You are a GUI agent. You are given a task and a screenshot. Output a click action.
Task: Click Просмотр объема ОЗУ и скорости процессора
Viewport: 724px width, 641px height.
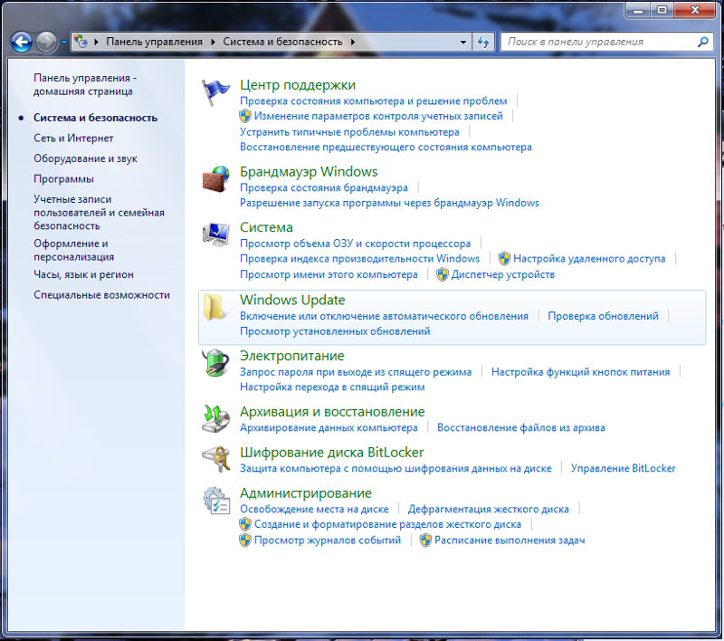[x=356, y=244]
